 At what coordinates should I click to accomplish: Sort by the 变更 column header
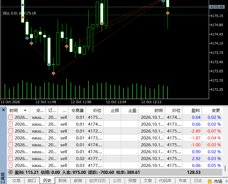point(212,111)
